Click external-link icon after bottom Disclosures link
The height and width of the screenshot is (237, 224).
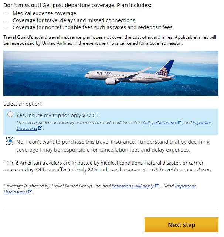point(30,192)
